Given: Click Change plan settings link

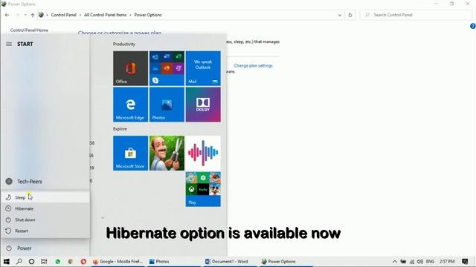Looking at the screenshot, I should click(253, 66).
